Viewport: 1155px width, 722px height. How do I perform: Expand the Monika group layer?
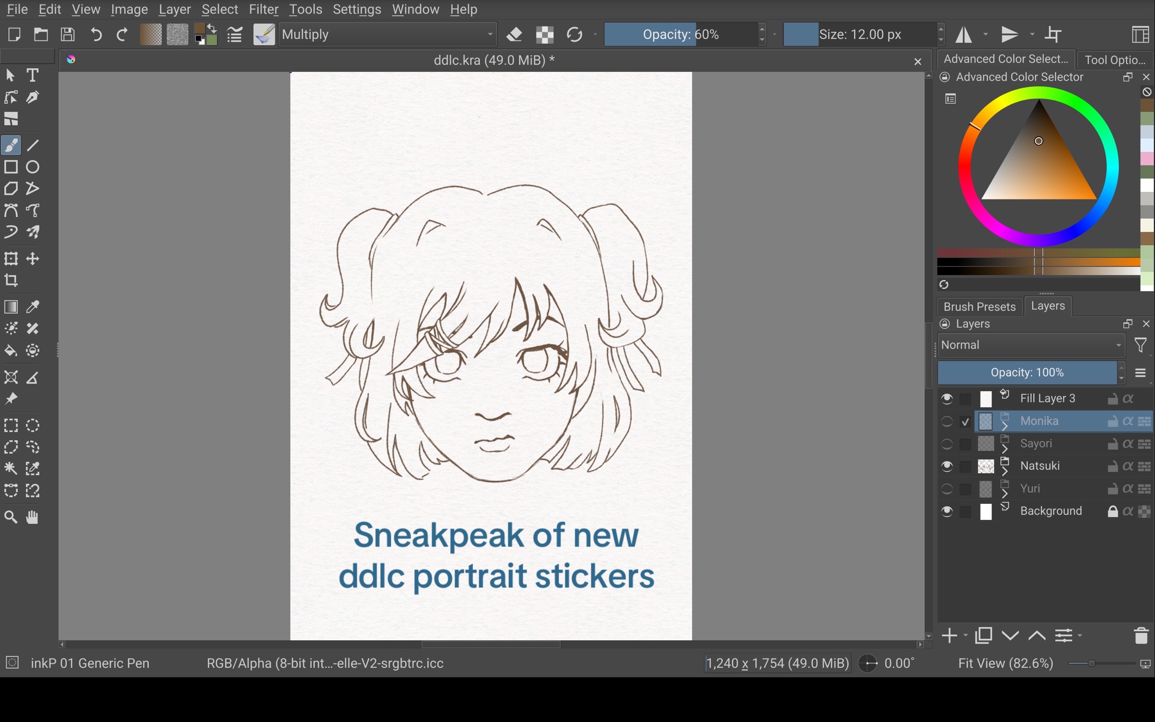coord(1005,427)
